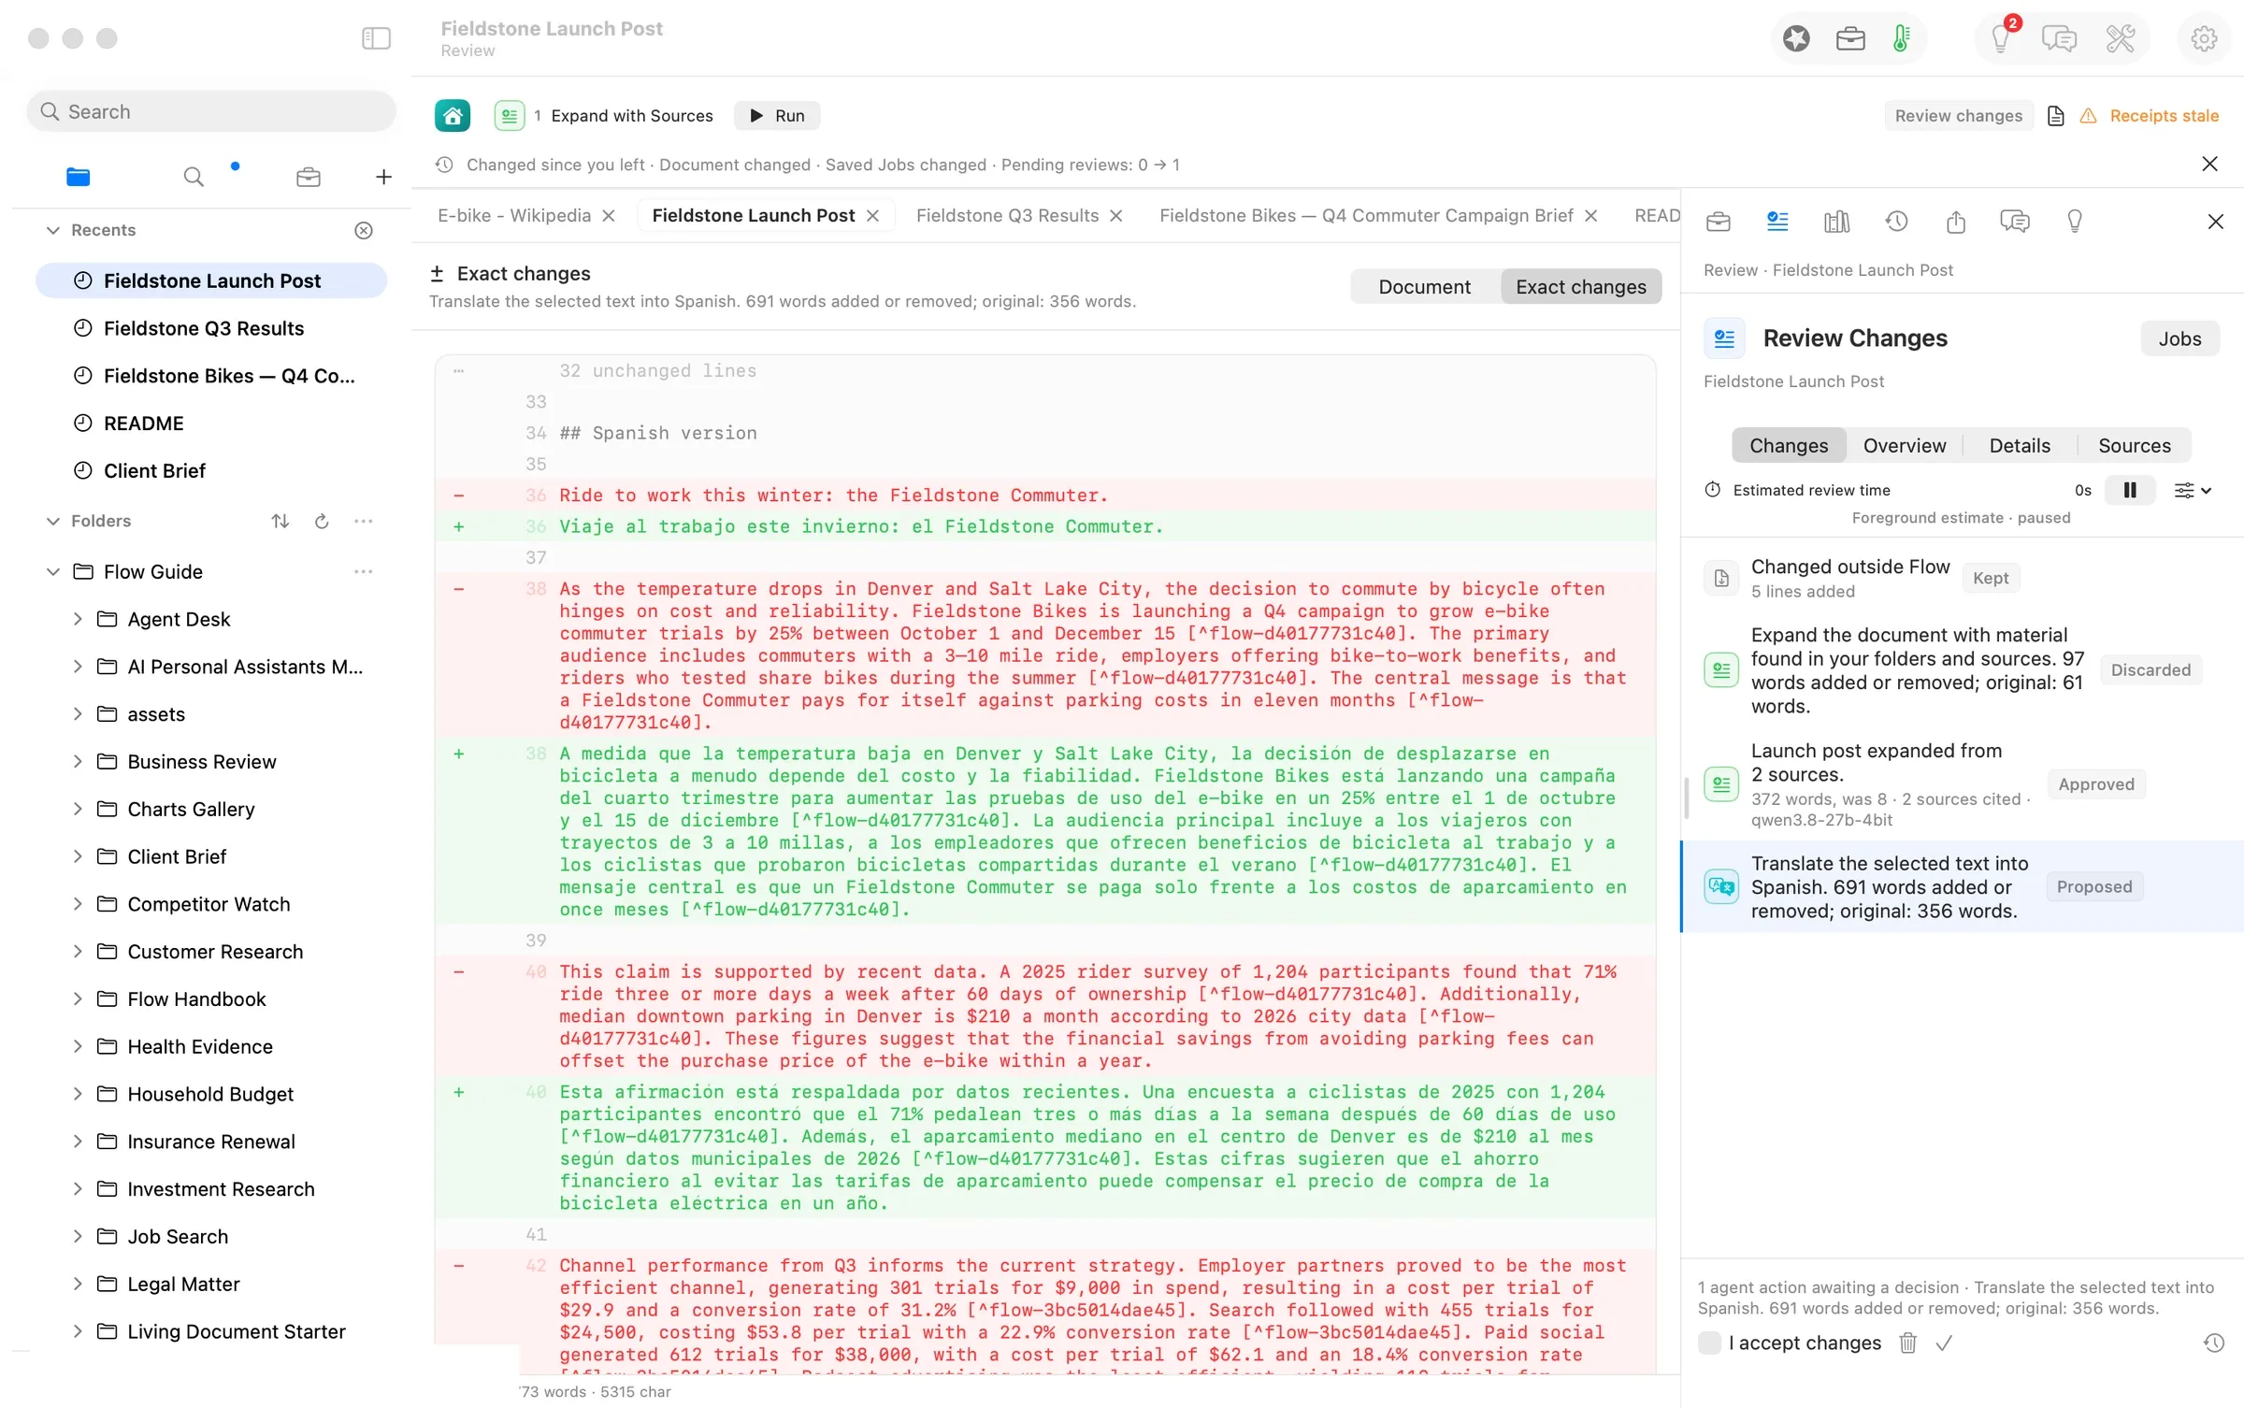Screen dimensions: 2244x1408
Task: Click the star badge icon in top toolbar
Action: [x=1796, y=38]
